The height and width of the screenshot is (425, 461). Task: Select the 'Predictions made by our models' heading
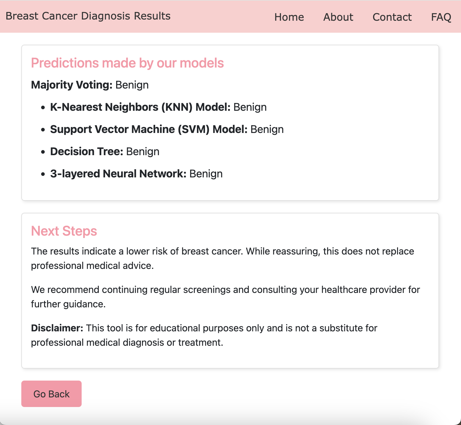point(128,63)
